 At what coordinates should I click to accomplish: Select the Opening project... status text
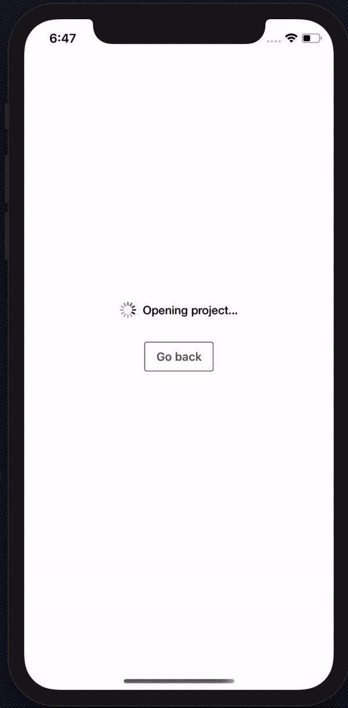(190, 311)
